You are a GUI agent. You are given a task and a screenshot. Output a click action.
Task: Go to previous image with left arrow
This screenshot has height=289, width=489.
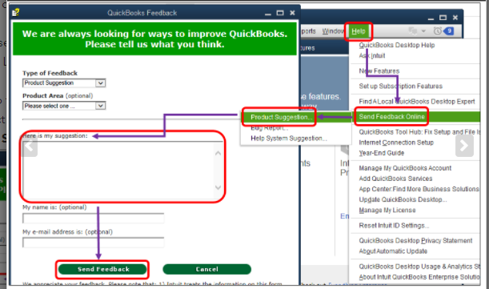point(30,146)
